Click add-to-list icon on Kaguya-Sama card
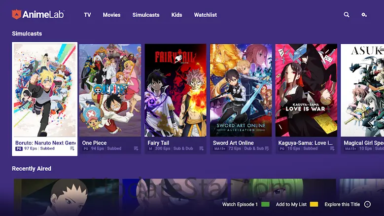 [332, 148]
